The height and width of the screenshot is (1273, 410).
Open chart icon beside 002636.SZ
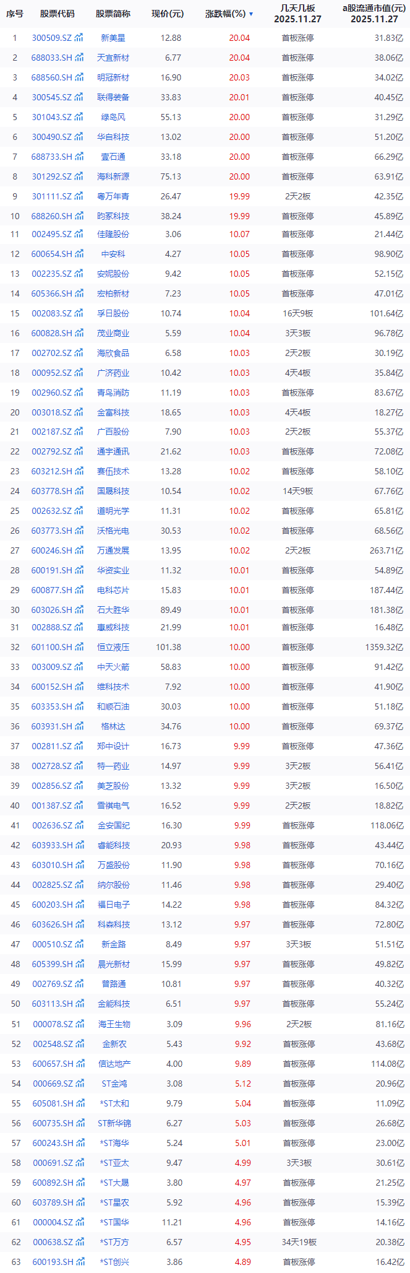(x=79, y=825)
